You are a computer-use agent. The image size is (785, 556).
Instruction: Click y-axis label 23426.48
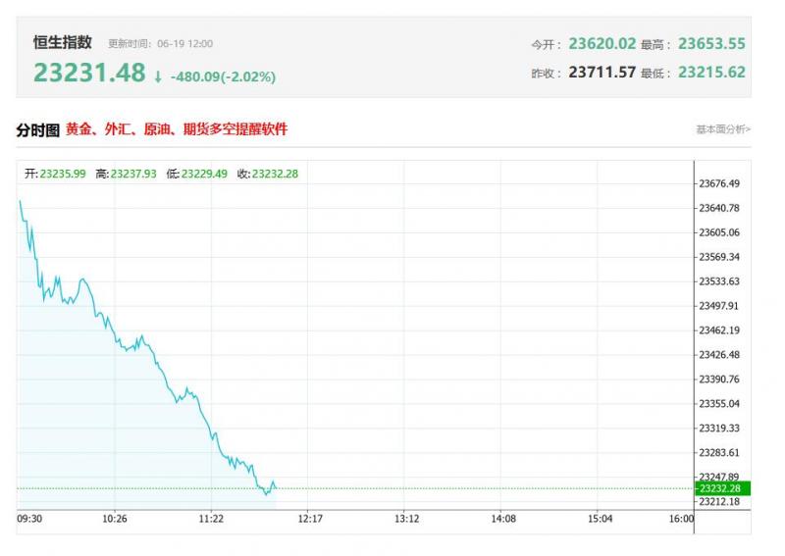click(719, 355)
